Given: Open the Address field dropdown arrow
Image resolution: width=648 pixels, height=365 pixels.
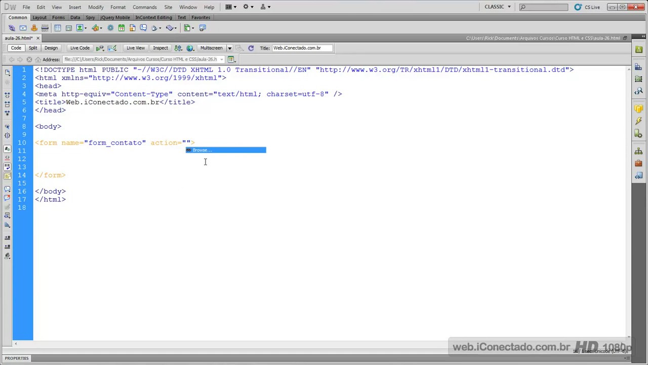Looking at the screenshot, I should pyautogui.click(x=221, y=59).
